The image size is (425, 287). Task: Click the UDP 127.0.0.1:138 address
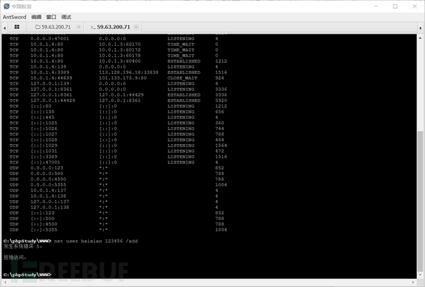[x=50, y=208]
